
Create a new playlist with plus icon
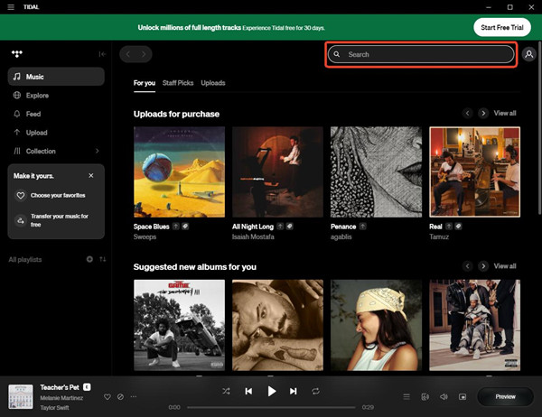(89, 259)
